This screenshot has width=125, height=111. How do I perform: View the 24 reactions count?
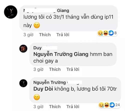click(x=117, y=105)
